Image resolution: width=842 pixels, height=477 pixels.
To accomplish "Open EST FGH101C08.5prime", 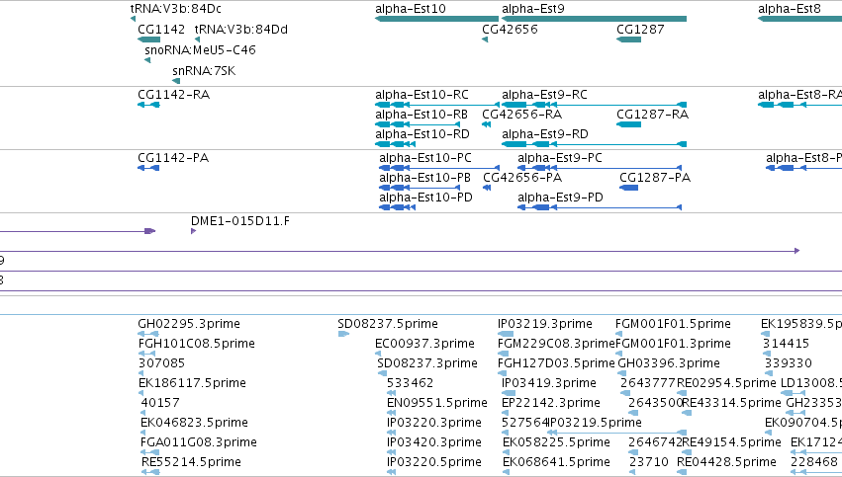I will click(x=197, y=344).
